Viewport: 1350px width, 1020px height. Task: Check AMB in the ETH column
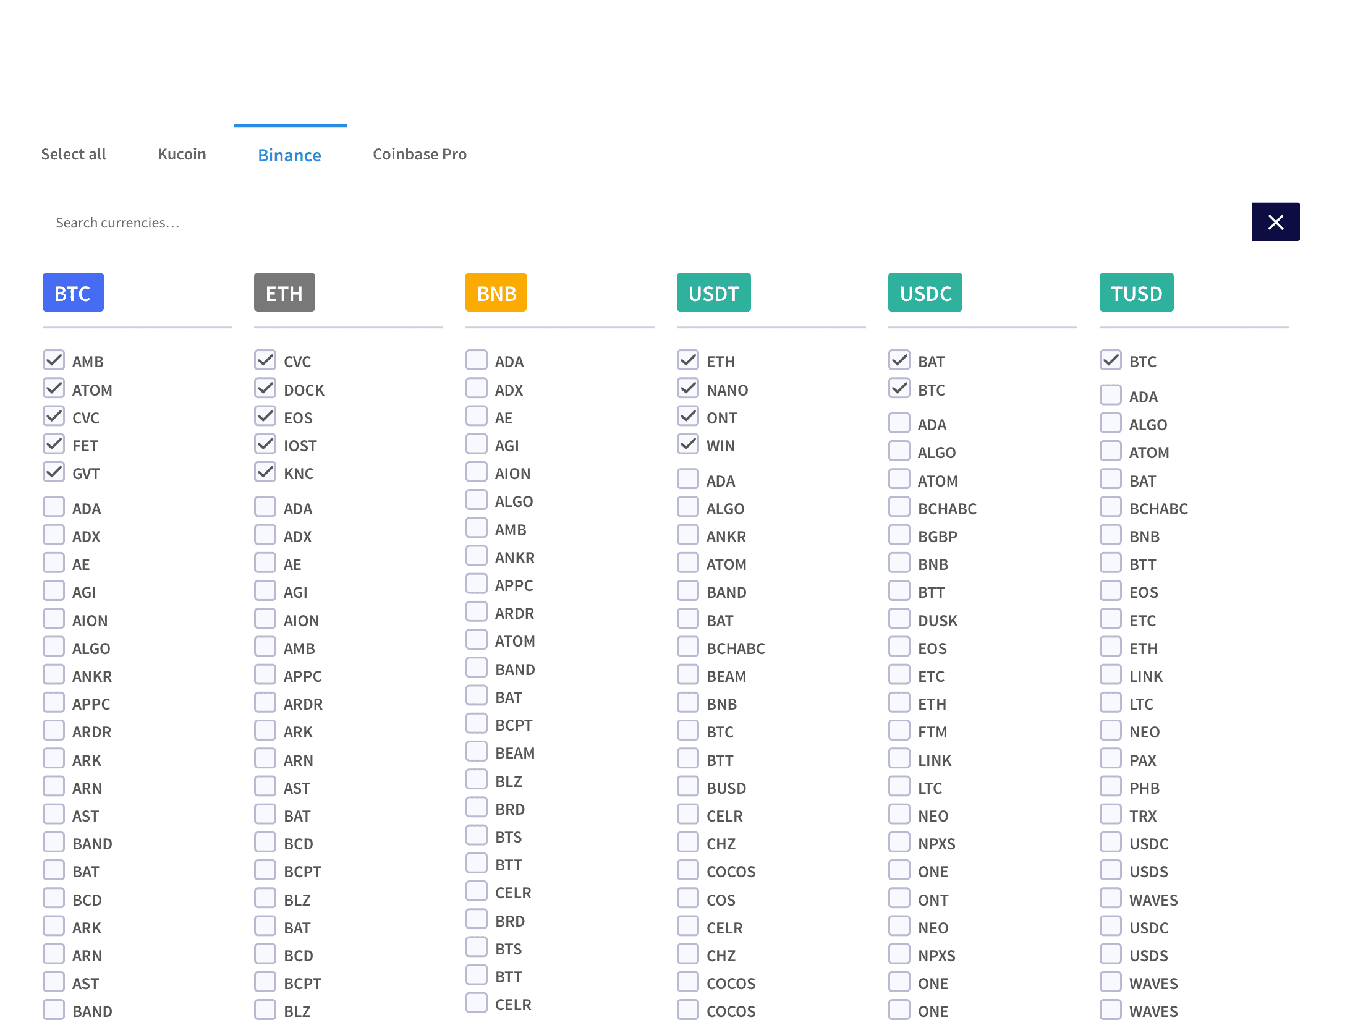[265, 647]
